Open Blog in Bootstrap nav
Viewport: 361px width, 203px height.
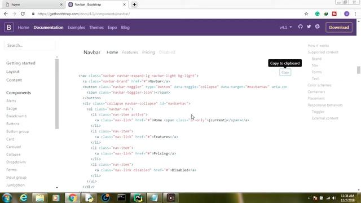click(x=125, y=28)
